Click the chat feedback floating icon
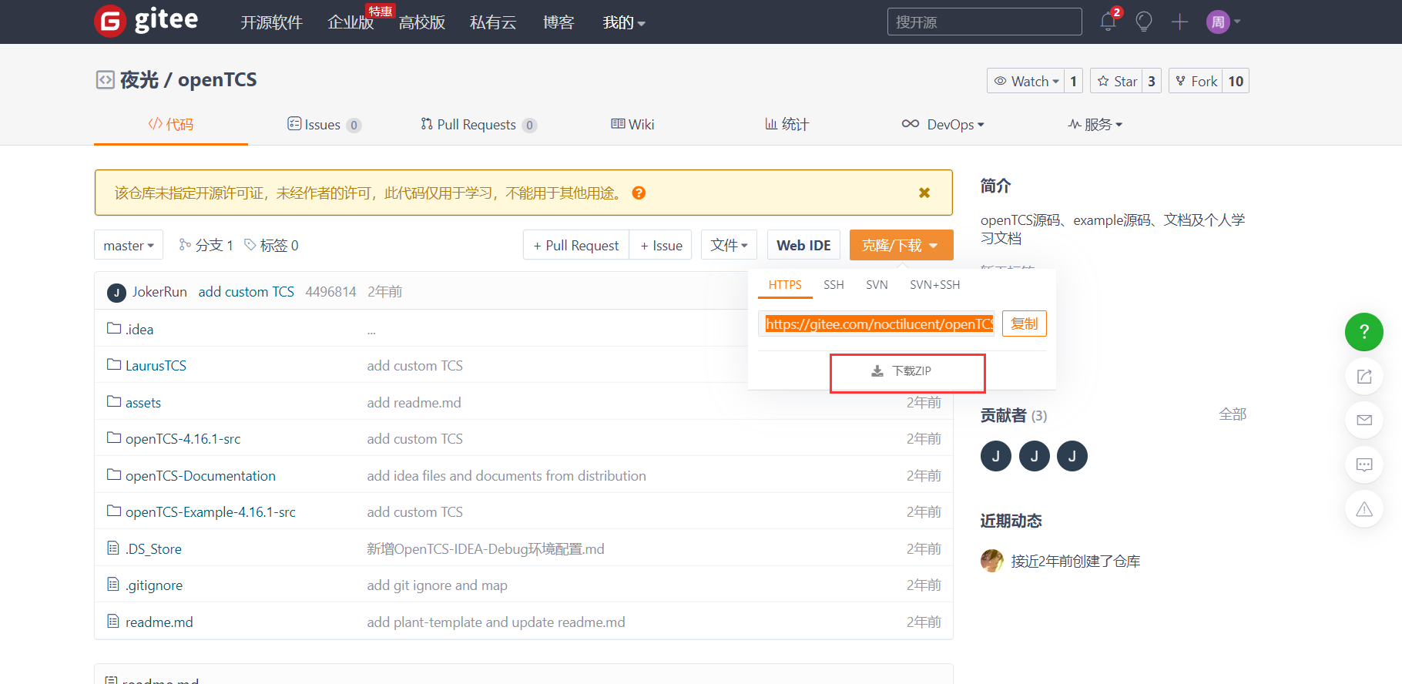The image size is (1402, 684). [1364, 464]
